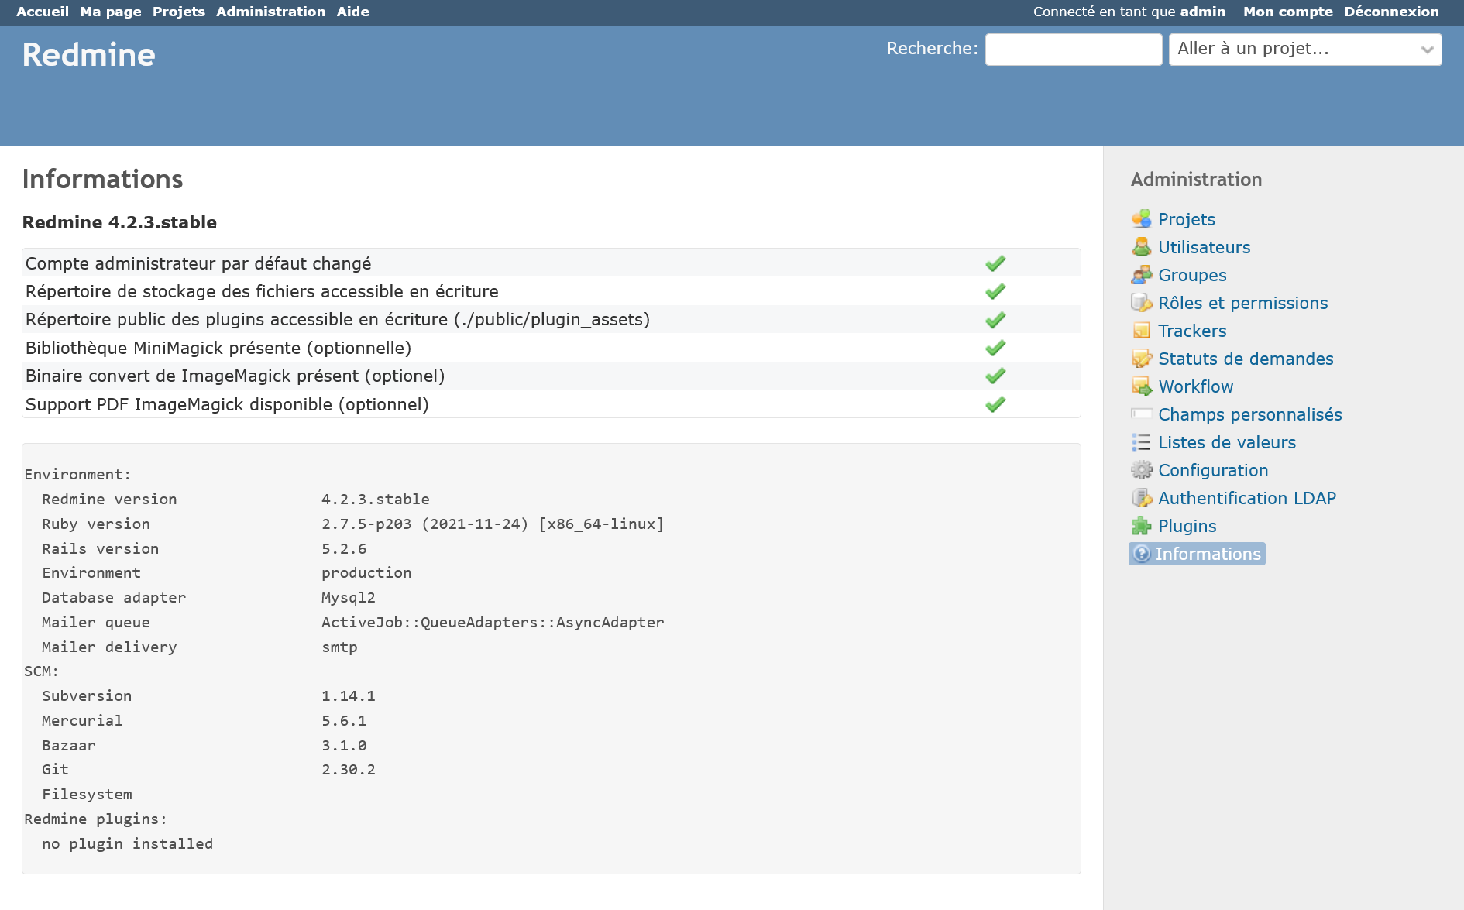
Task: Click the Configuration gear icon
Action: pyautogui.click(x=1141, y=470)
